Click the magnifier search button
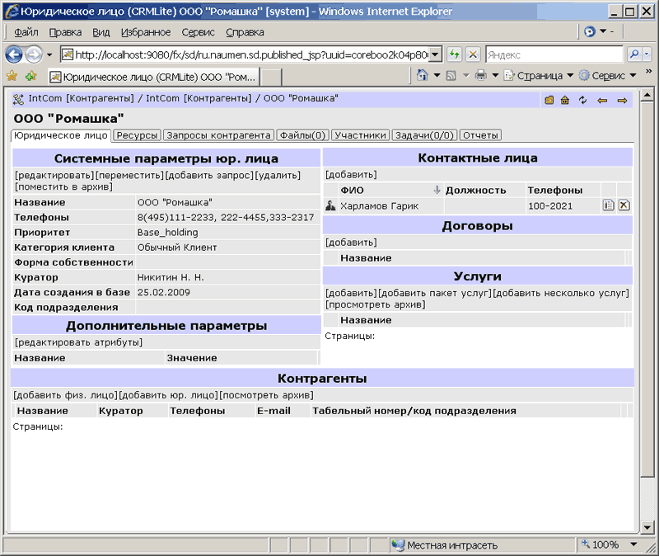 tap(633, 54)
